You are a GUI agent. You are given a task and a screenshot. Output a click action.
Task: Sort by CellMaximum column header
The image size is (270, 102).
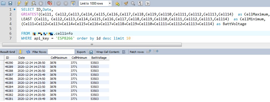click(59, 58)
